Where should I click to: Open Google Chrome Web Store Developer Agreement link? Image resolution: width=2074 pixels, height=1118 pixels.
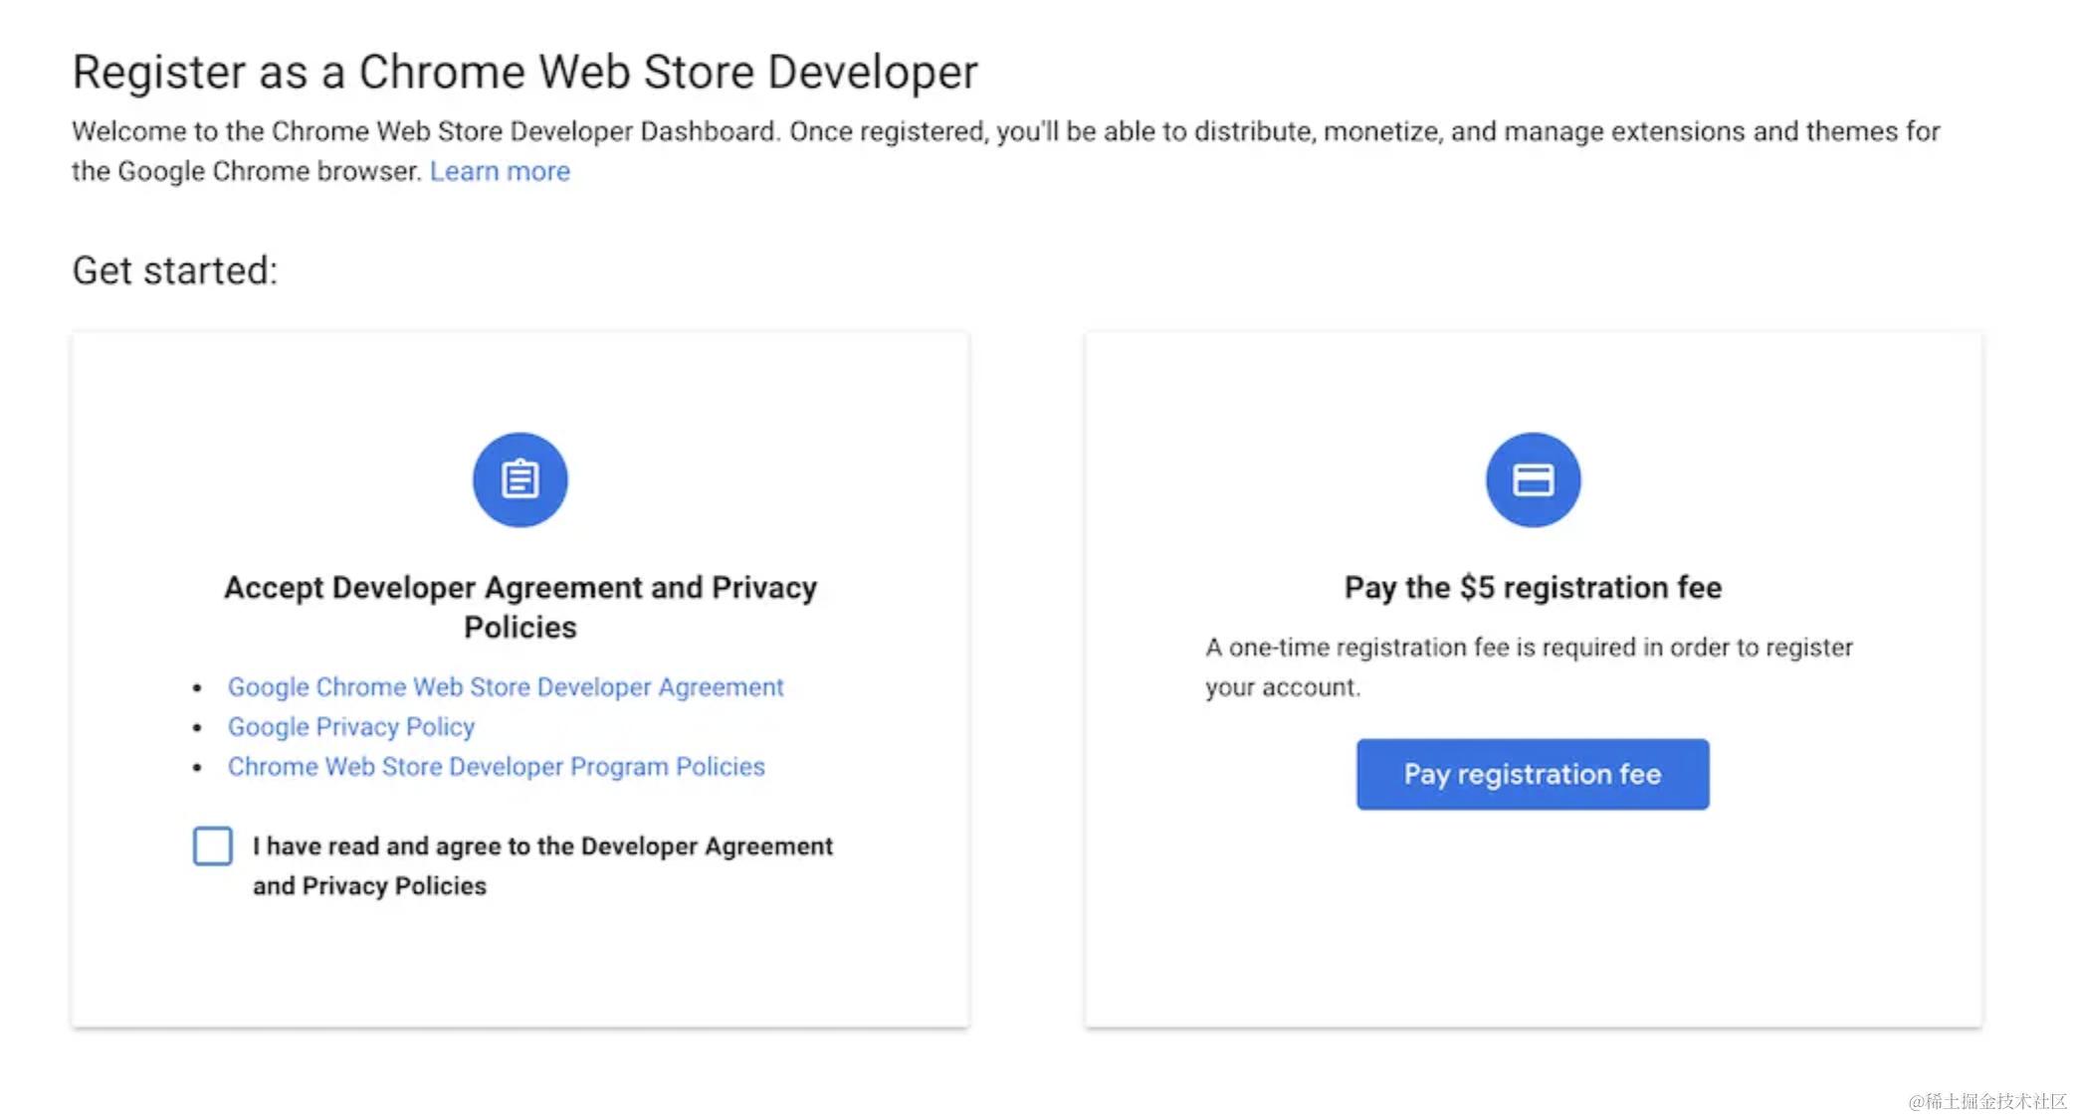pyautogui.click(x=506, y=687)
